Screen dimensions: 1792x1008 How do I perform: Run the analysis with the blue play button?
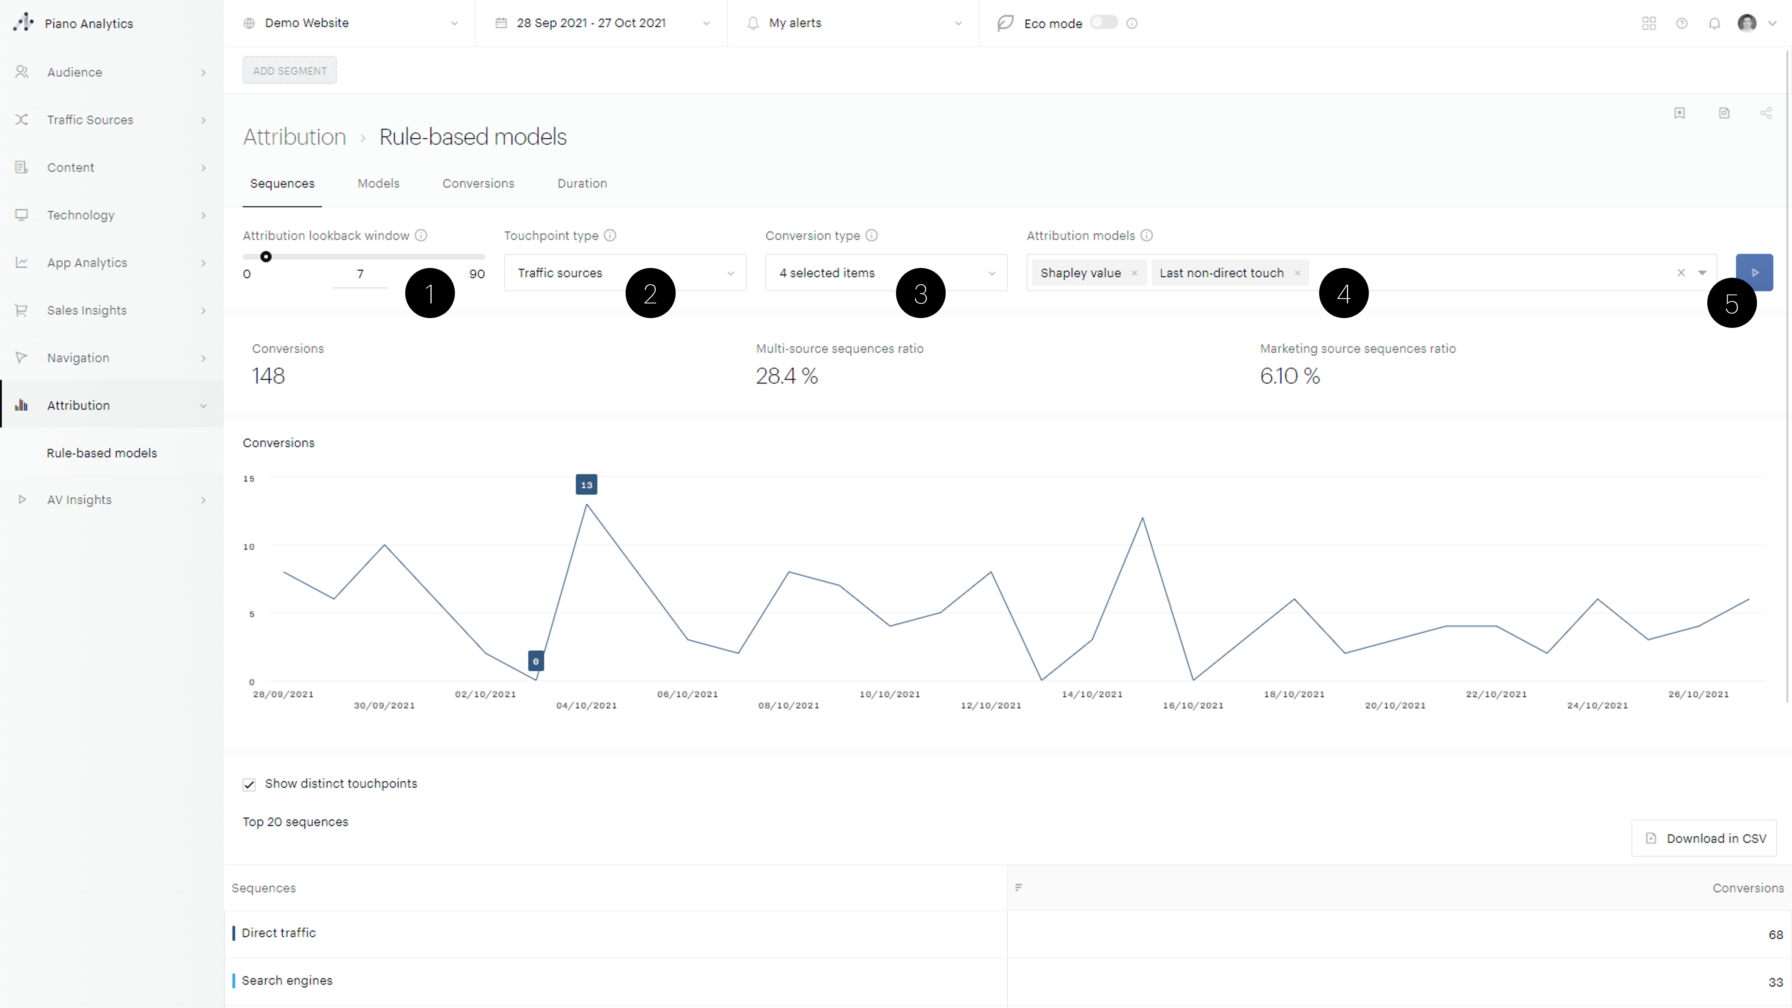point(1754,273)
